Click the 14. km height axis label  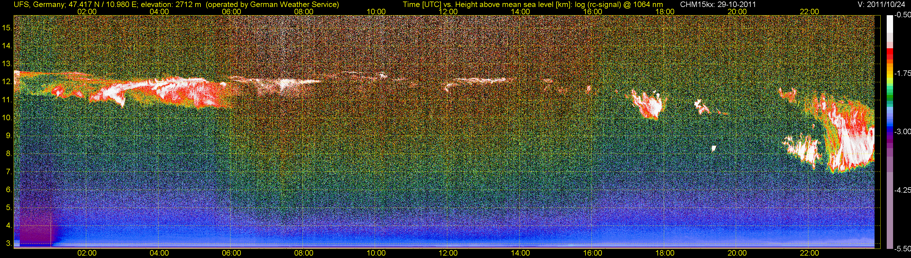tap(7, 46)
